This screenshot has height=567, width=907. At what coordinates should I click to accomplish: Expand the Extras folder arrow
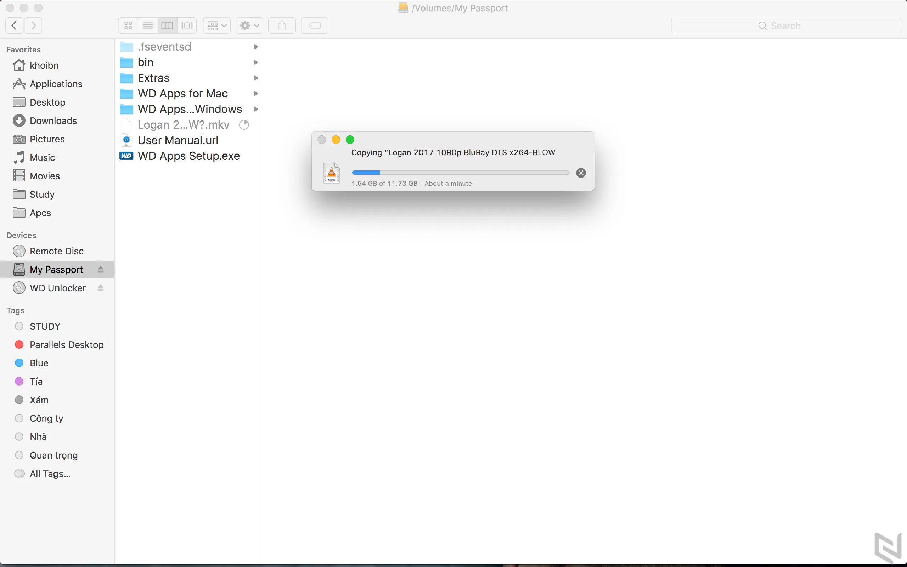coord(255,78)
